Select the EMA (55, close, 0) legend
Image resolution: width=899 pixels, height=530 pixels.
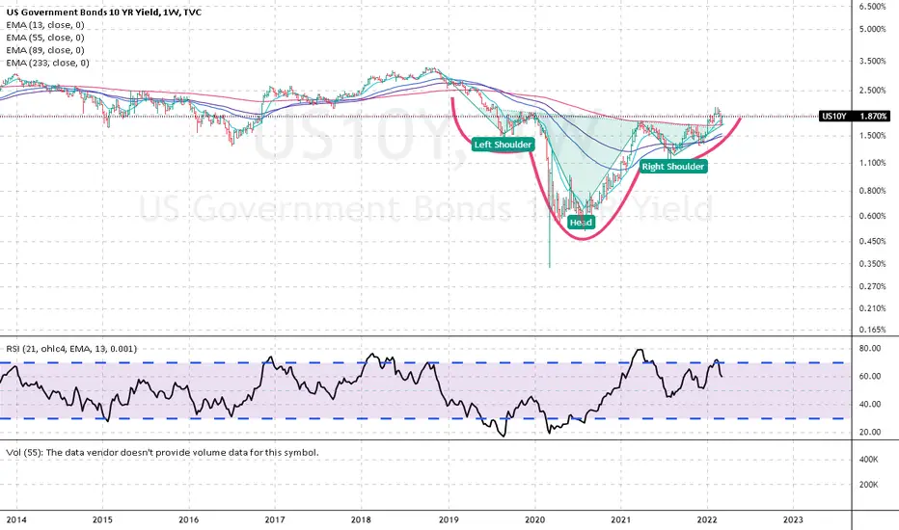[45, 38]
